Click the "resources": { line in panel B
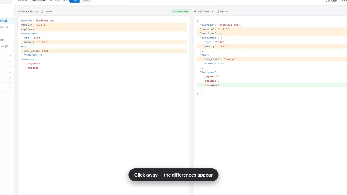Screen dimensions: 347x195 pyautogui.click(x=211, y=38)
